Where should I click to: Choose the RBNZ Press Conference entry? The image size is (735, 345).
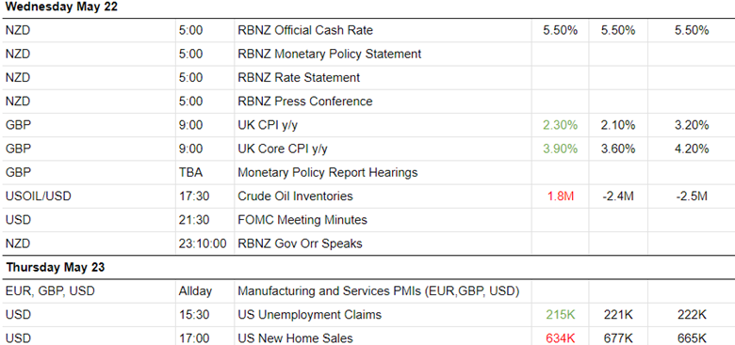[305, 102]
